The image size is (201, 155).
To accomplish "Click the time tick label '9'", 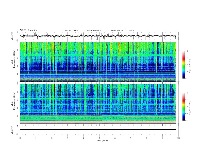I will 162,138.
